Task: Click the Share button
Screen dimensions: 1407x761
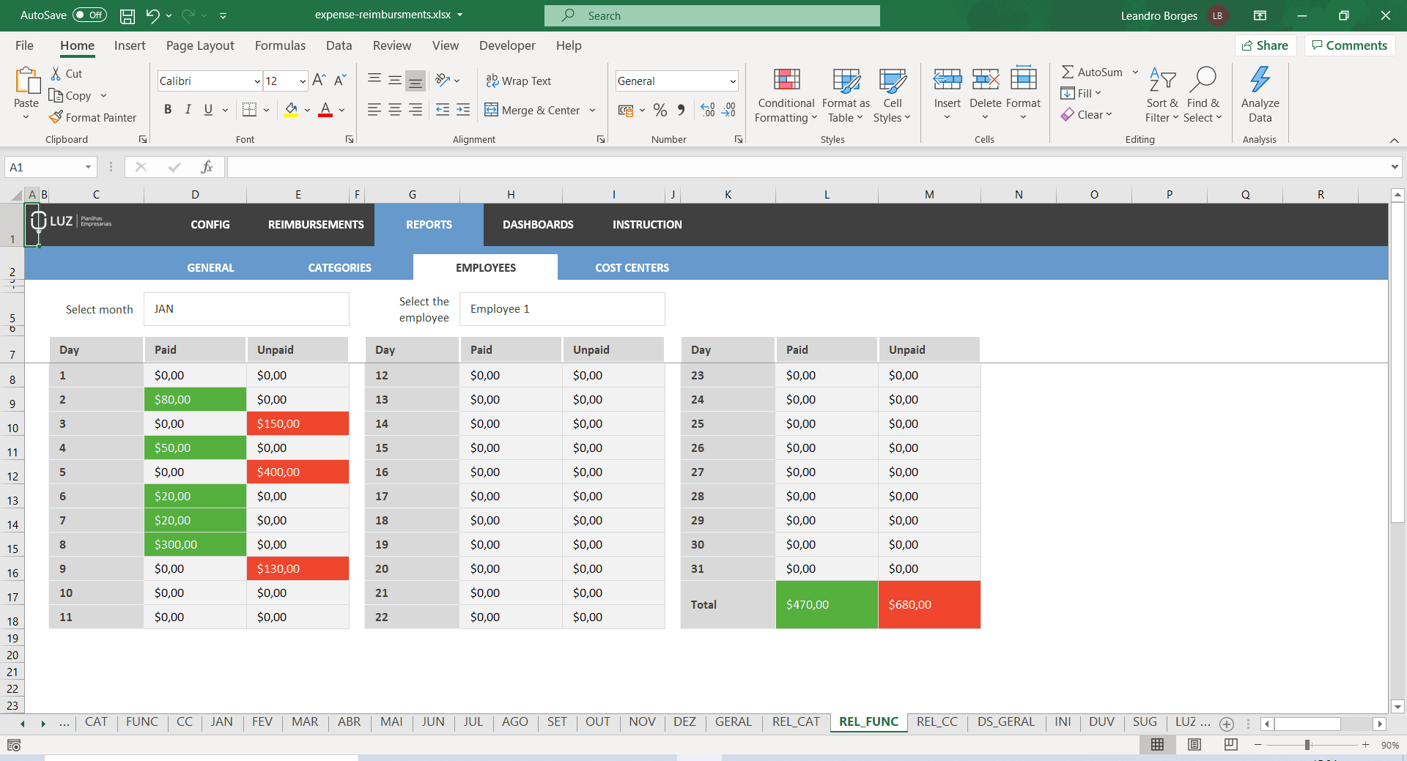Action: coord(1266,45)
